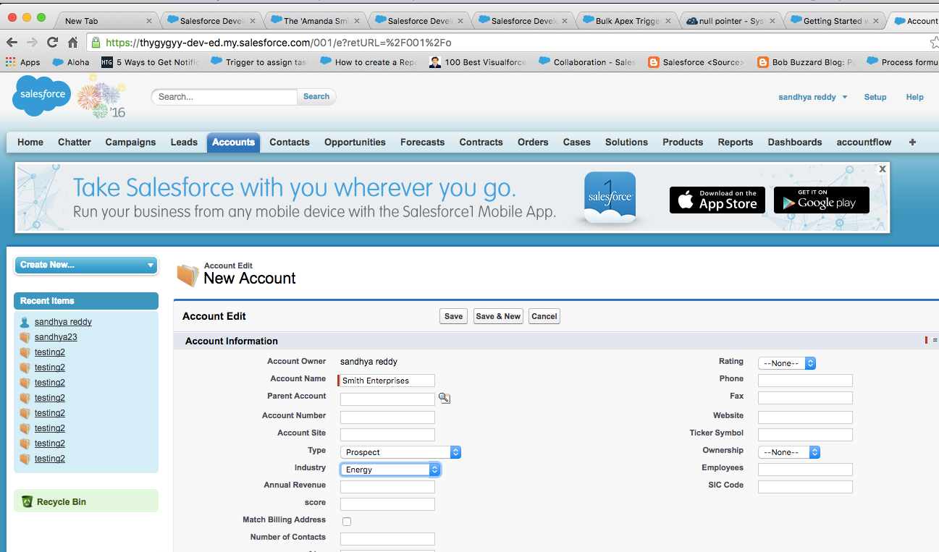Click the secure lock icon in address bar
Image resolution: width=939 pixels, height=552 pixels.
[x=96, y=43]
